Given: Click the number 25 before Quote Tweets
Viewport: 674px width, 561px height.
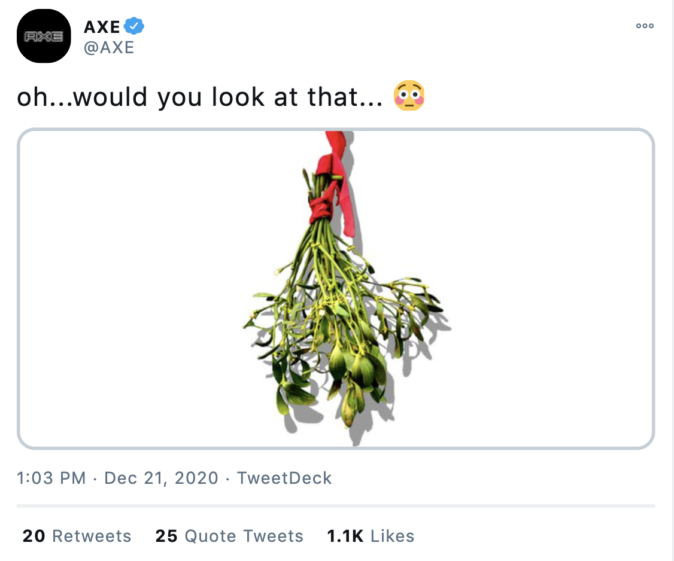Looking at the screenshot, I should coord(166,536).
